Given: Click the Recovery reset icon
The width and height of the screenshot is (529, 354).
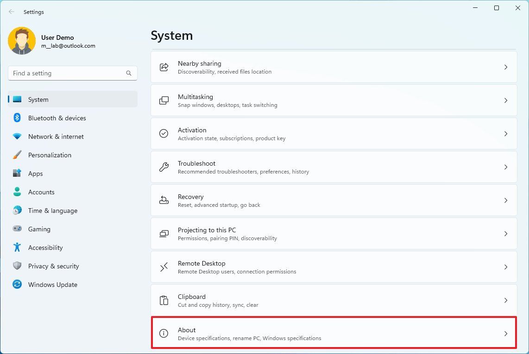Looking at the screenshot, I should 164,200.
